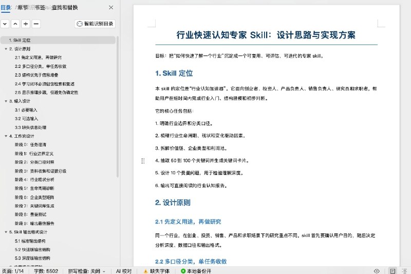Promote heading level with the plus button
Image resolution: width=411 pixels, height=274 pixels.
click(x=26, y=24)
